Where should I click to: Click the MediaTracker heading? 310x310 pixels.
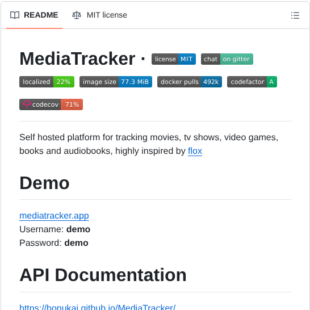pos(77,58)
